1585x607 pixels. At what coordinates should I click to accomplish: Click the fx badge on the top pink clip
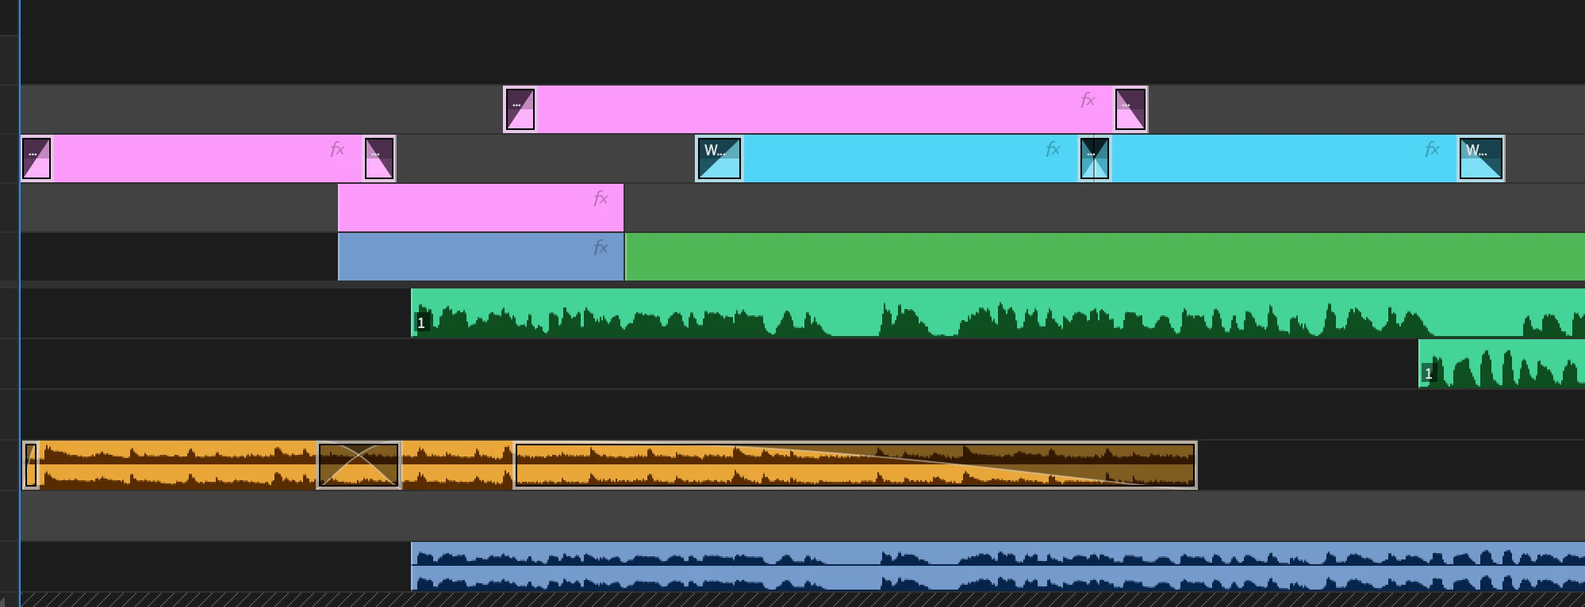[1088, 100]
